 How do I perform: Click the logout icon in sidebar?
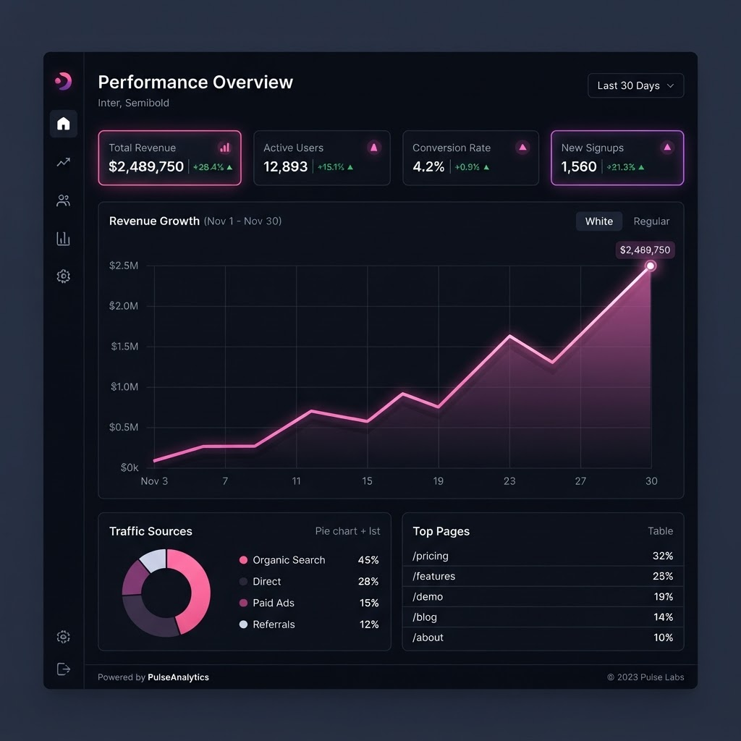point(64,669)
